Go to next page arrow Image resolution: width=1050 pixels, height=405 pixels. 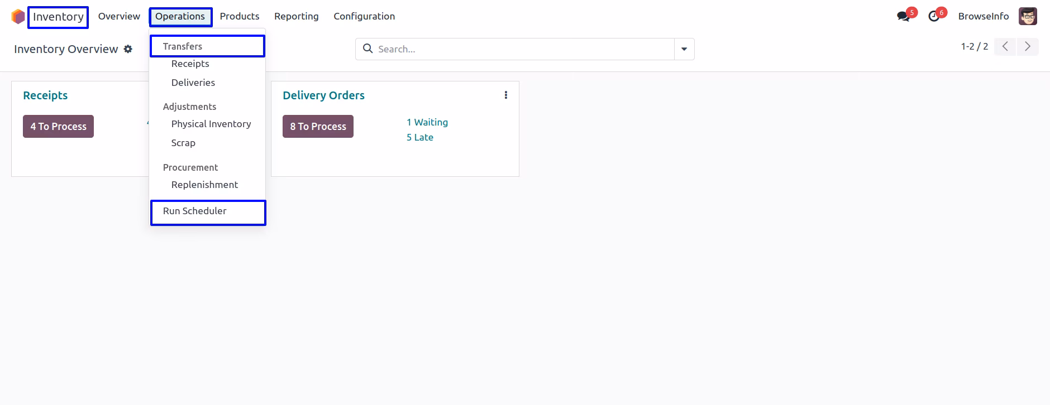[x=1028, y=47]
